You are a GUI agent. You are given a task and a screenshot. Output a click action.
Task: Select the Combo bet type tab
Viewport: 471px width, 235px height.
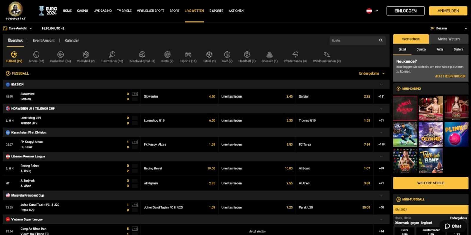(x=421, y=49)
